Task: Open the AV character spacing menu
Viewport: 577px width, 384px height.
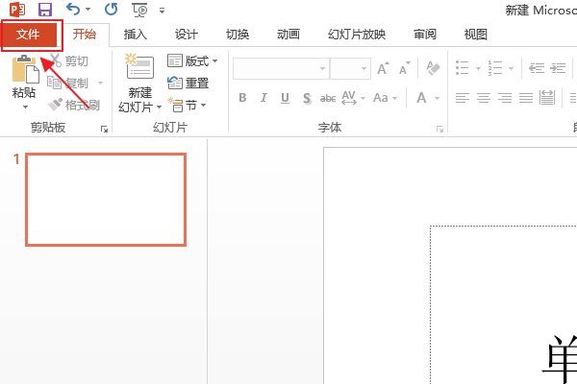Action: [x=353, y=98]
